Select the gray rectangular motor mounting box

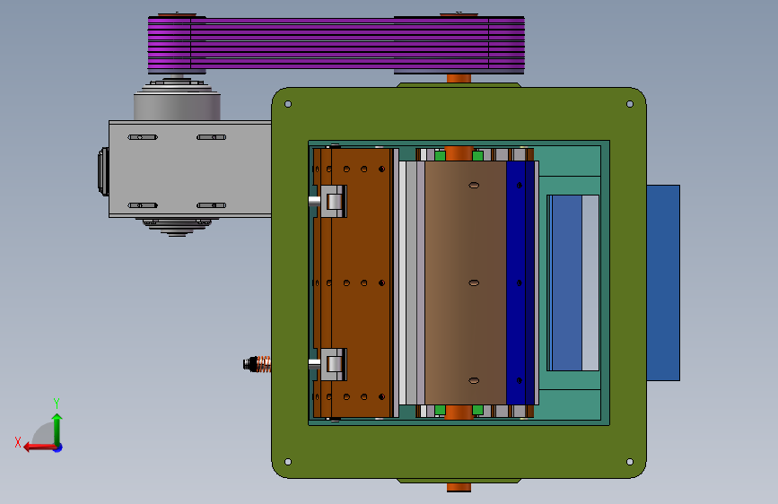[190, 169]
